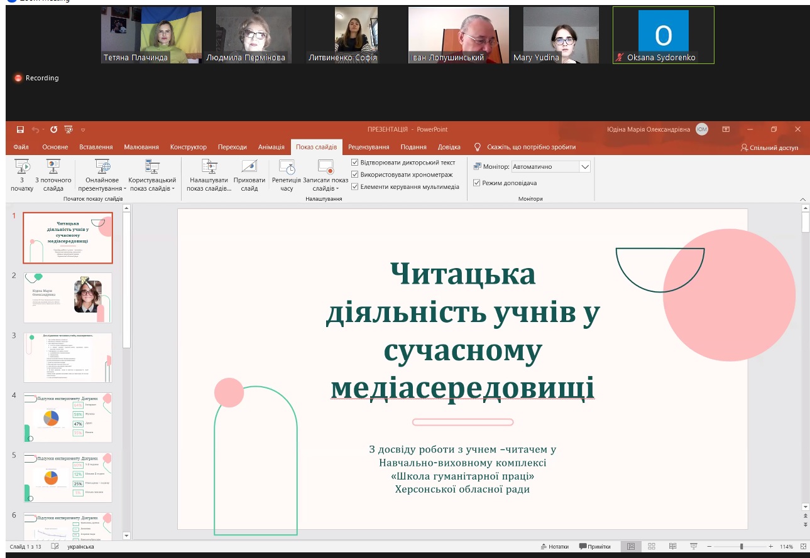Click the spell-check icon in status bar
Image resolution: width=810 pixels, height=558 pixels.
[55, 547]
